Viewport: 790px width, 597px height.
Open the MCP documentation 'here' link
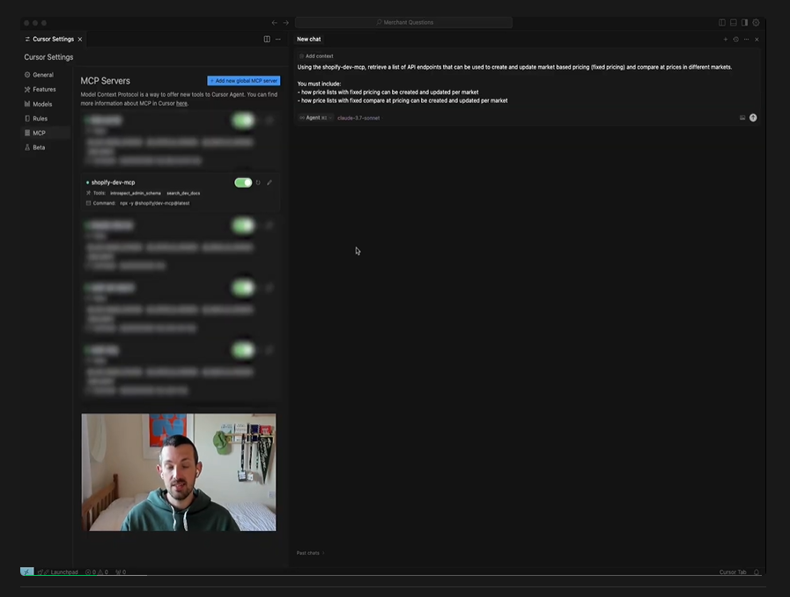pyautogui.click(x=181, y=104)
